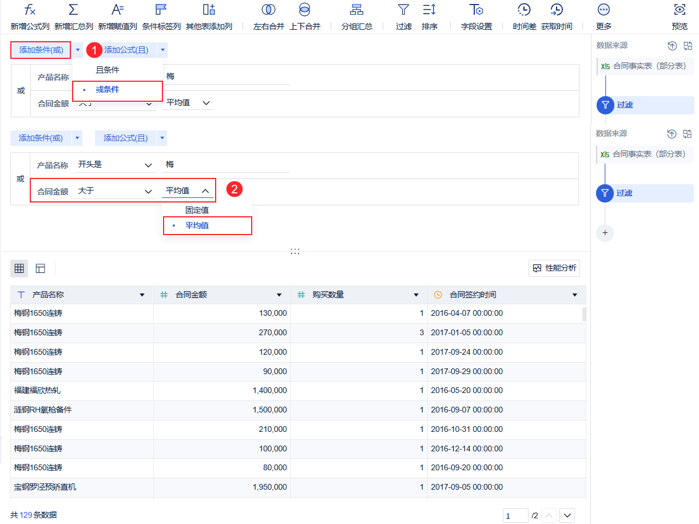Image resolution: width=699 pixels, height=524 pixels.
Task: Select the upper 过滤 step node
Action: 645,105
